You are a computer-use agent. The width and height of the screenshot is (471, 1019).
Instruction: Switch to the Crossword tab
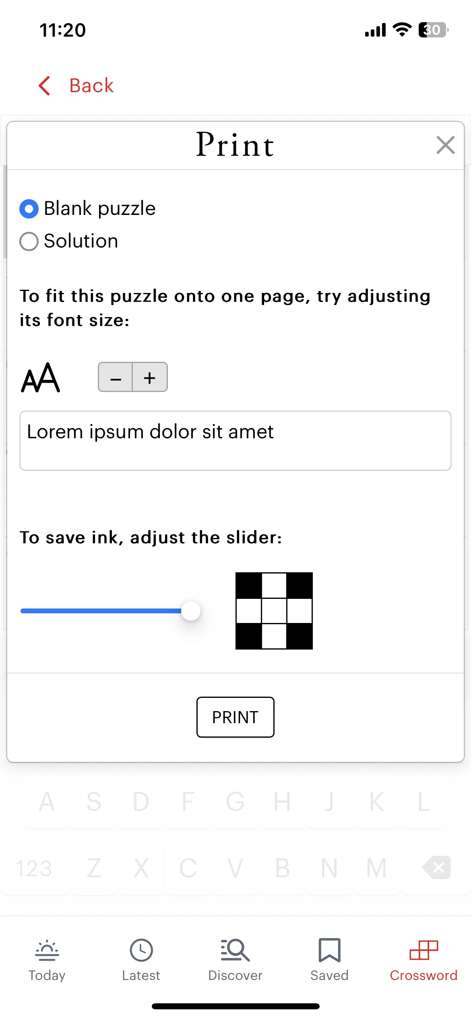point(424,960)
